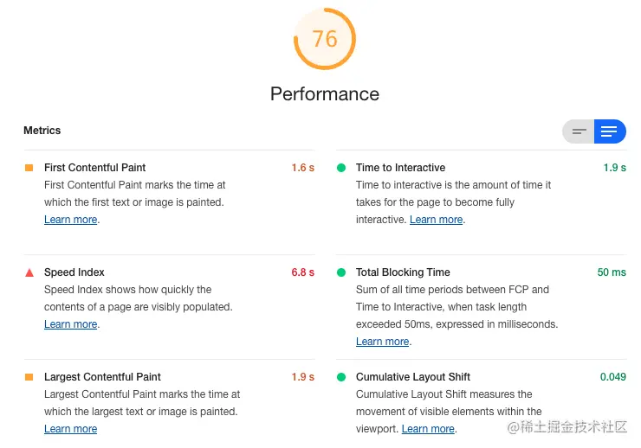Click the green circle icon beside Total Blocking Time
Viewport: 641px width, 448px height.
pos(341,272)
